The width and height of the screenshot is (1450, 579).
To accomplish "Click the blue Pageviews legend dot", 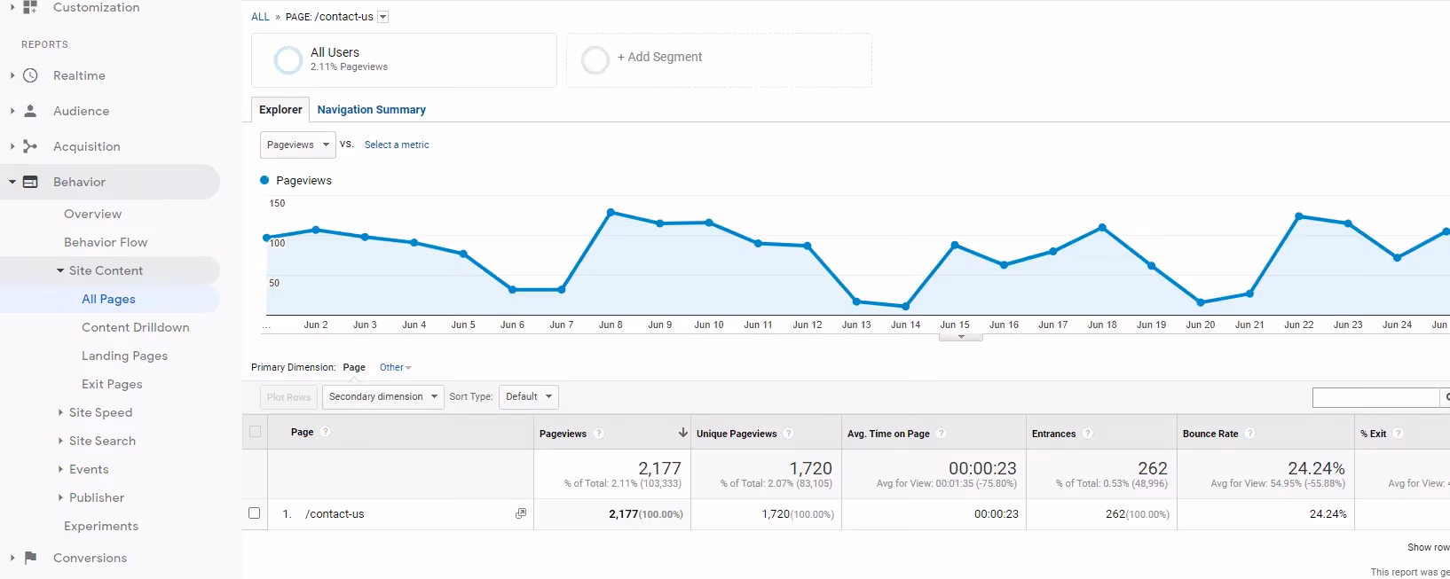I will (264, 180).
